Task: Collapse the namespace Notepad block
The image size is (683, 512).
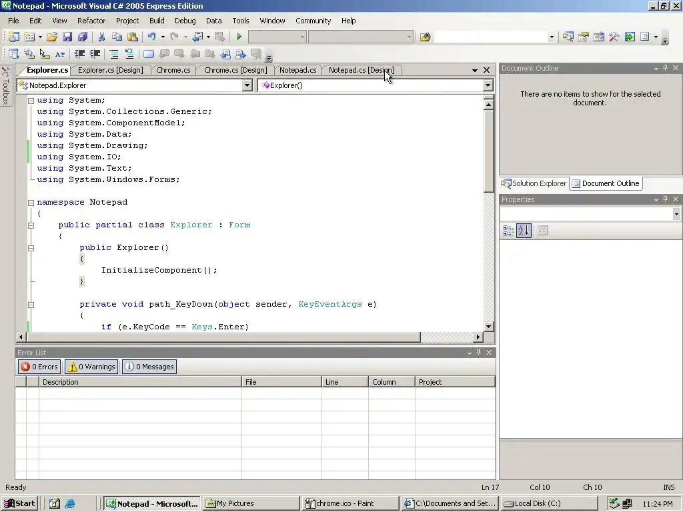Action: pyautogui.click(x=31, y=203)
